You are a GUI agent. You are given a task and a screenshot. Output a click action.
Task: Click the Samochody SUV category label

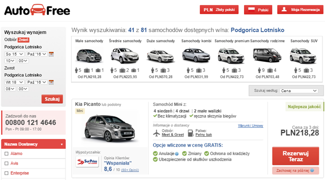point(304,41)
